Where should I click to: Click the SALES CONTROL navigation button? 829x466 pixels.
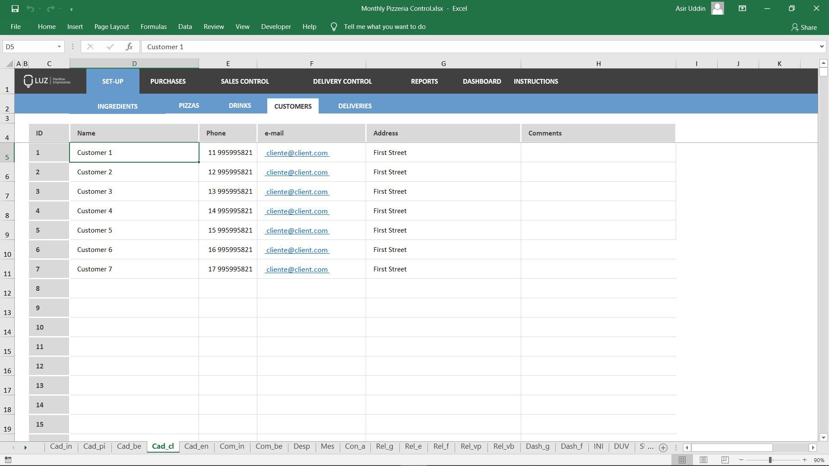244,81
